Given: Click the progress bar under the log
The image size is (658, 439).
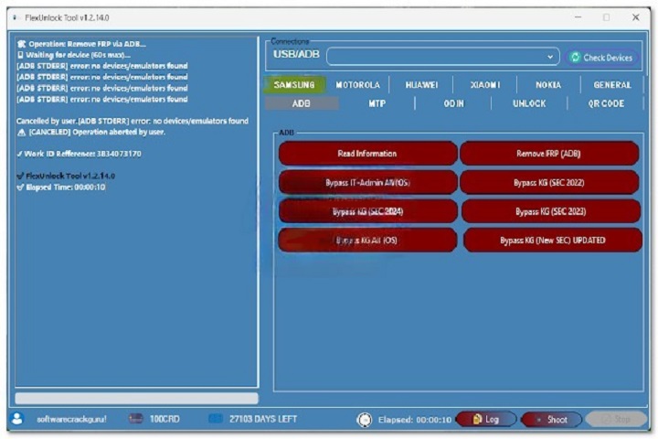Looking at the screenshot, I should pyautogui.click(x=137, y=399).
